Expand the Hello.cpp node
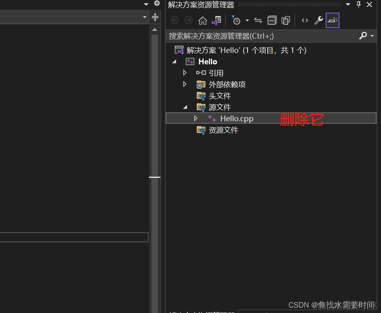381x313 pixels. pos(196,118)
